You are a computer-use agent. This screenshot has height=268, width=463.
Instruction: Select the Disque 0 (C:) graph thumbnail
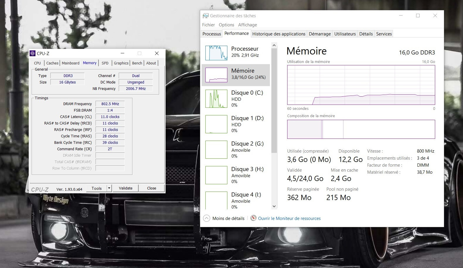pos(216,99)
